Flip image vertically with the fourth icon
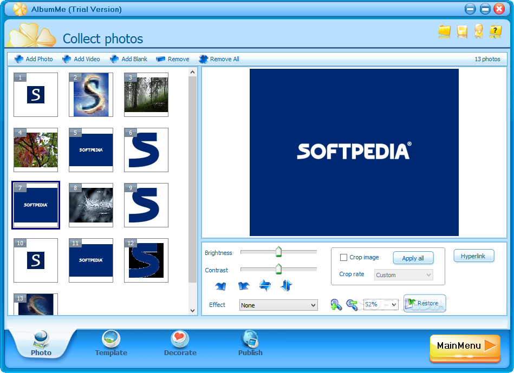 286,285
